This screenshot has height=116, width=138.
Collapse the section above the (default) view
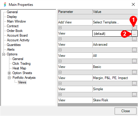point(60,28)
